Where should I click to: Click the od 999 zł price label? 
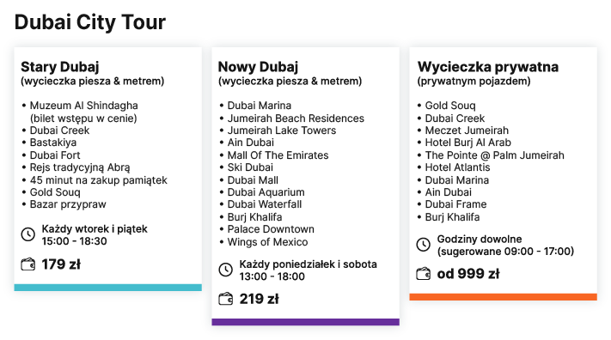[x=468, y=273]
